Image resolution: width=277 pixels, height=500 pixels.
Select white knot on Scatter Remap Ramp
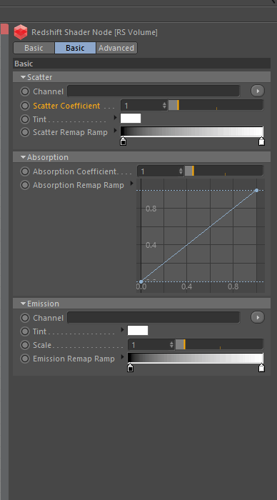click(x=261, y=141)
